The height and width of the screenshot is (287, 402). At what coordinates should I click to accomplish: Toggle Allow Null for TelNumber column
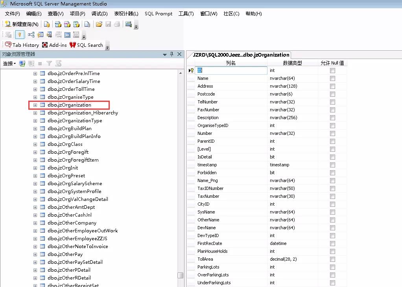click(332, 102)
